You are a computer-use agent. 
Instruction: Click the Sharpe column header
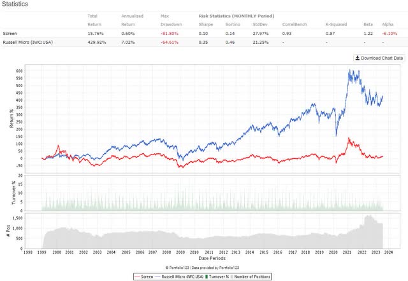coord(206,24)
